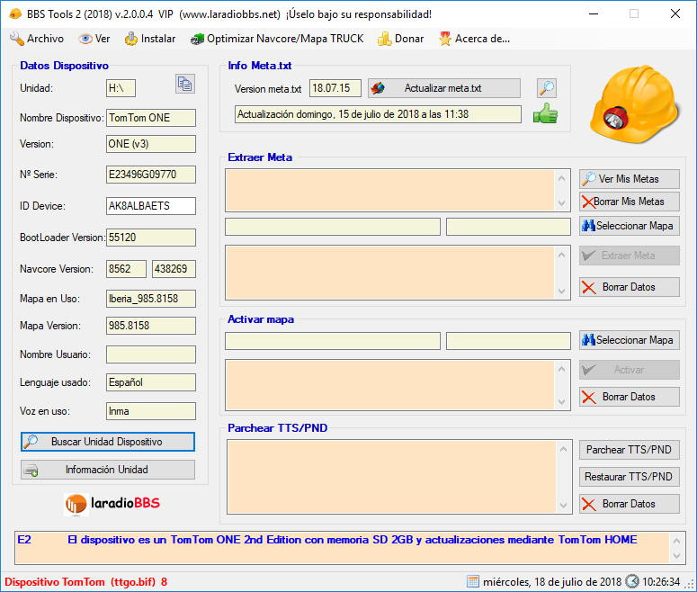Click Actualizar meta.txt button
This screenshot has height=592, width=697.
[444, 88]
